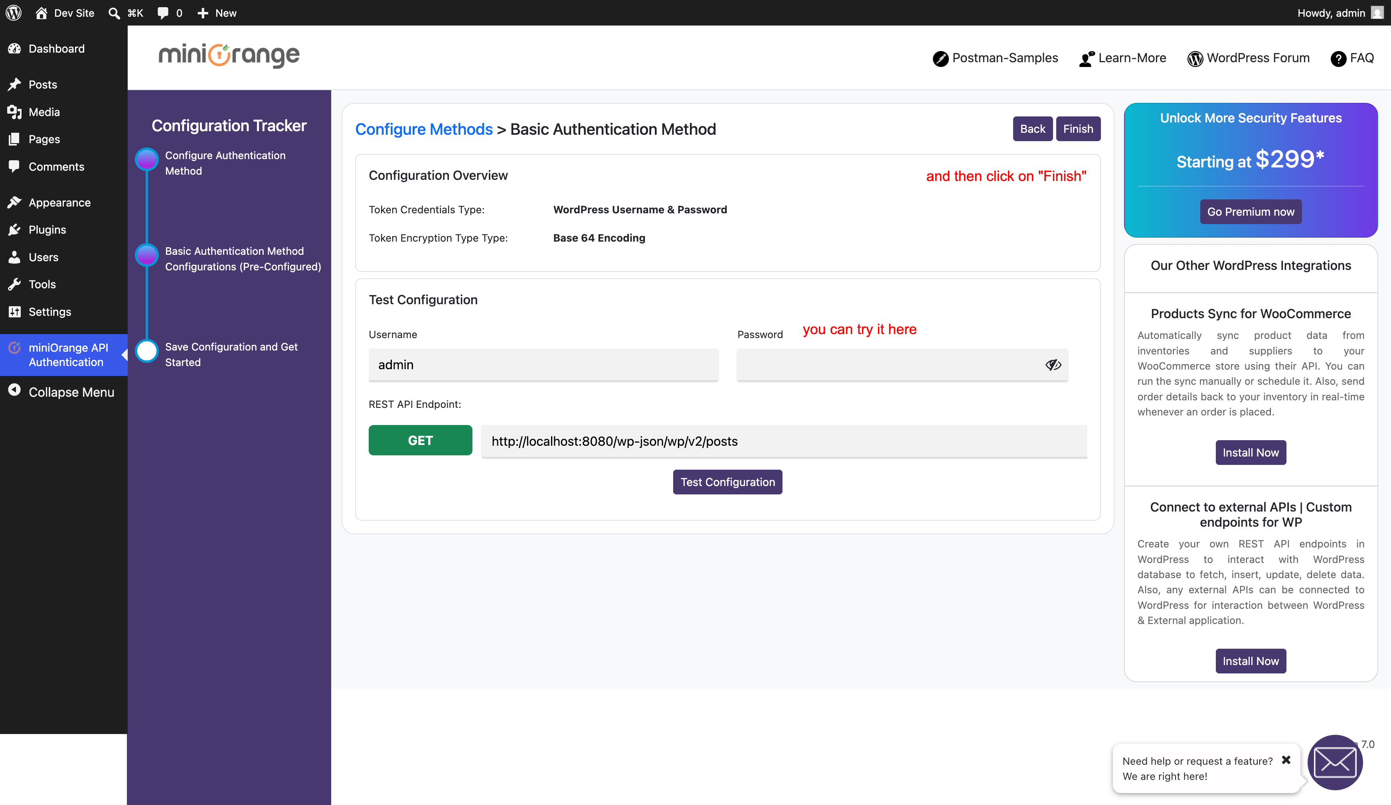Click the Dashboard gauge icon
This screenshot has height=805, width=1391.
point(14,49)
